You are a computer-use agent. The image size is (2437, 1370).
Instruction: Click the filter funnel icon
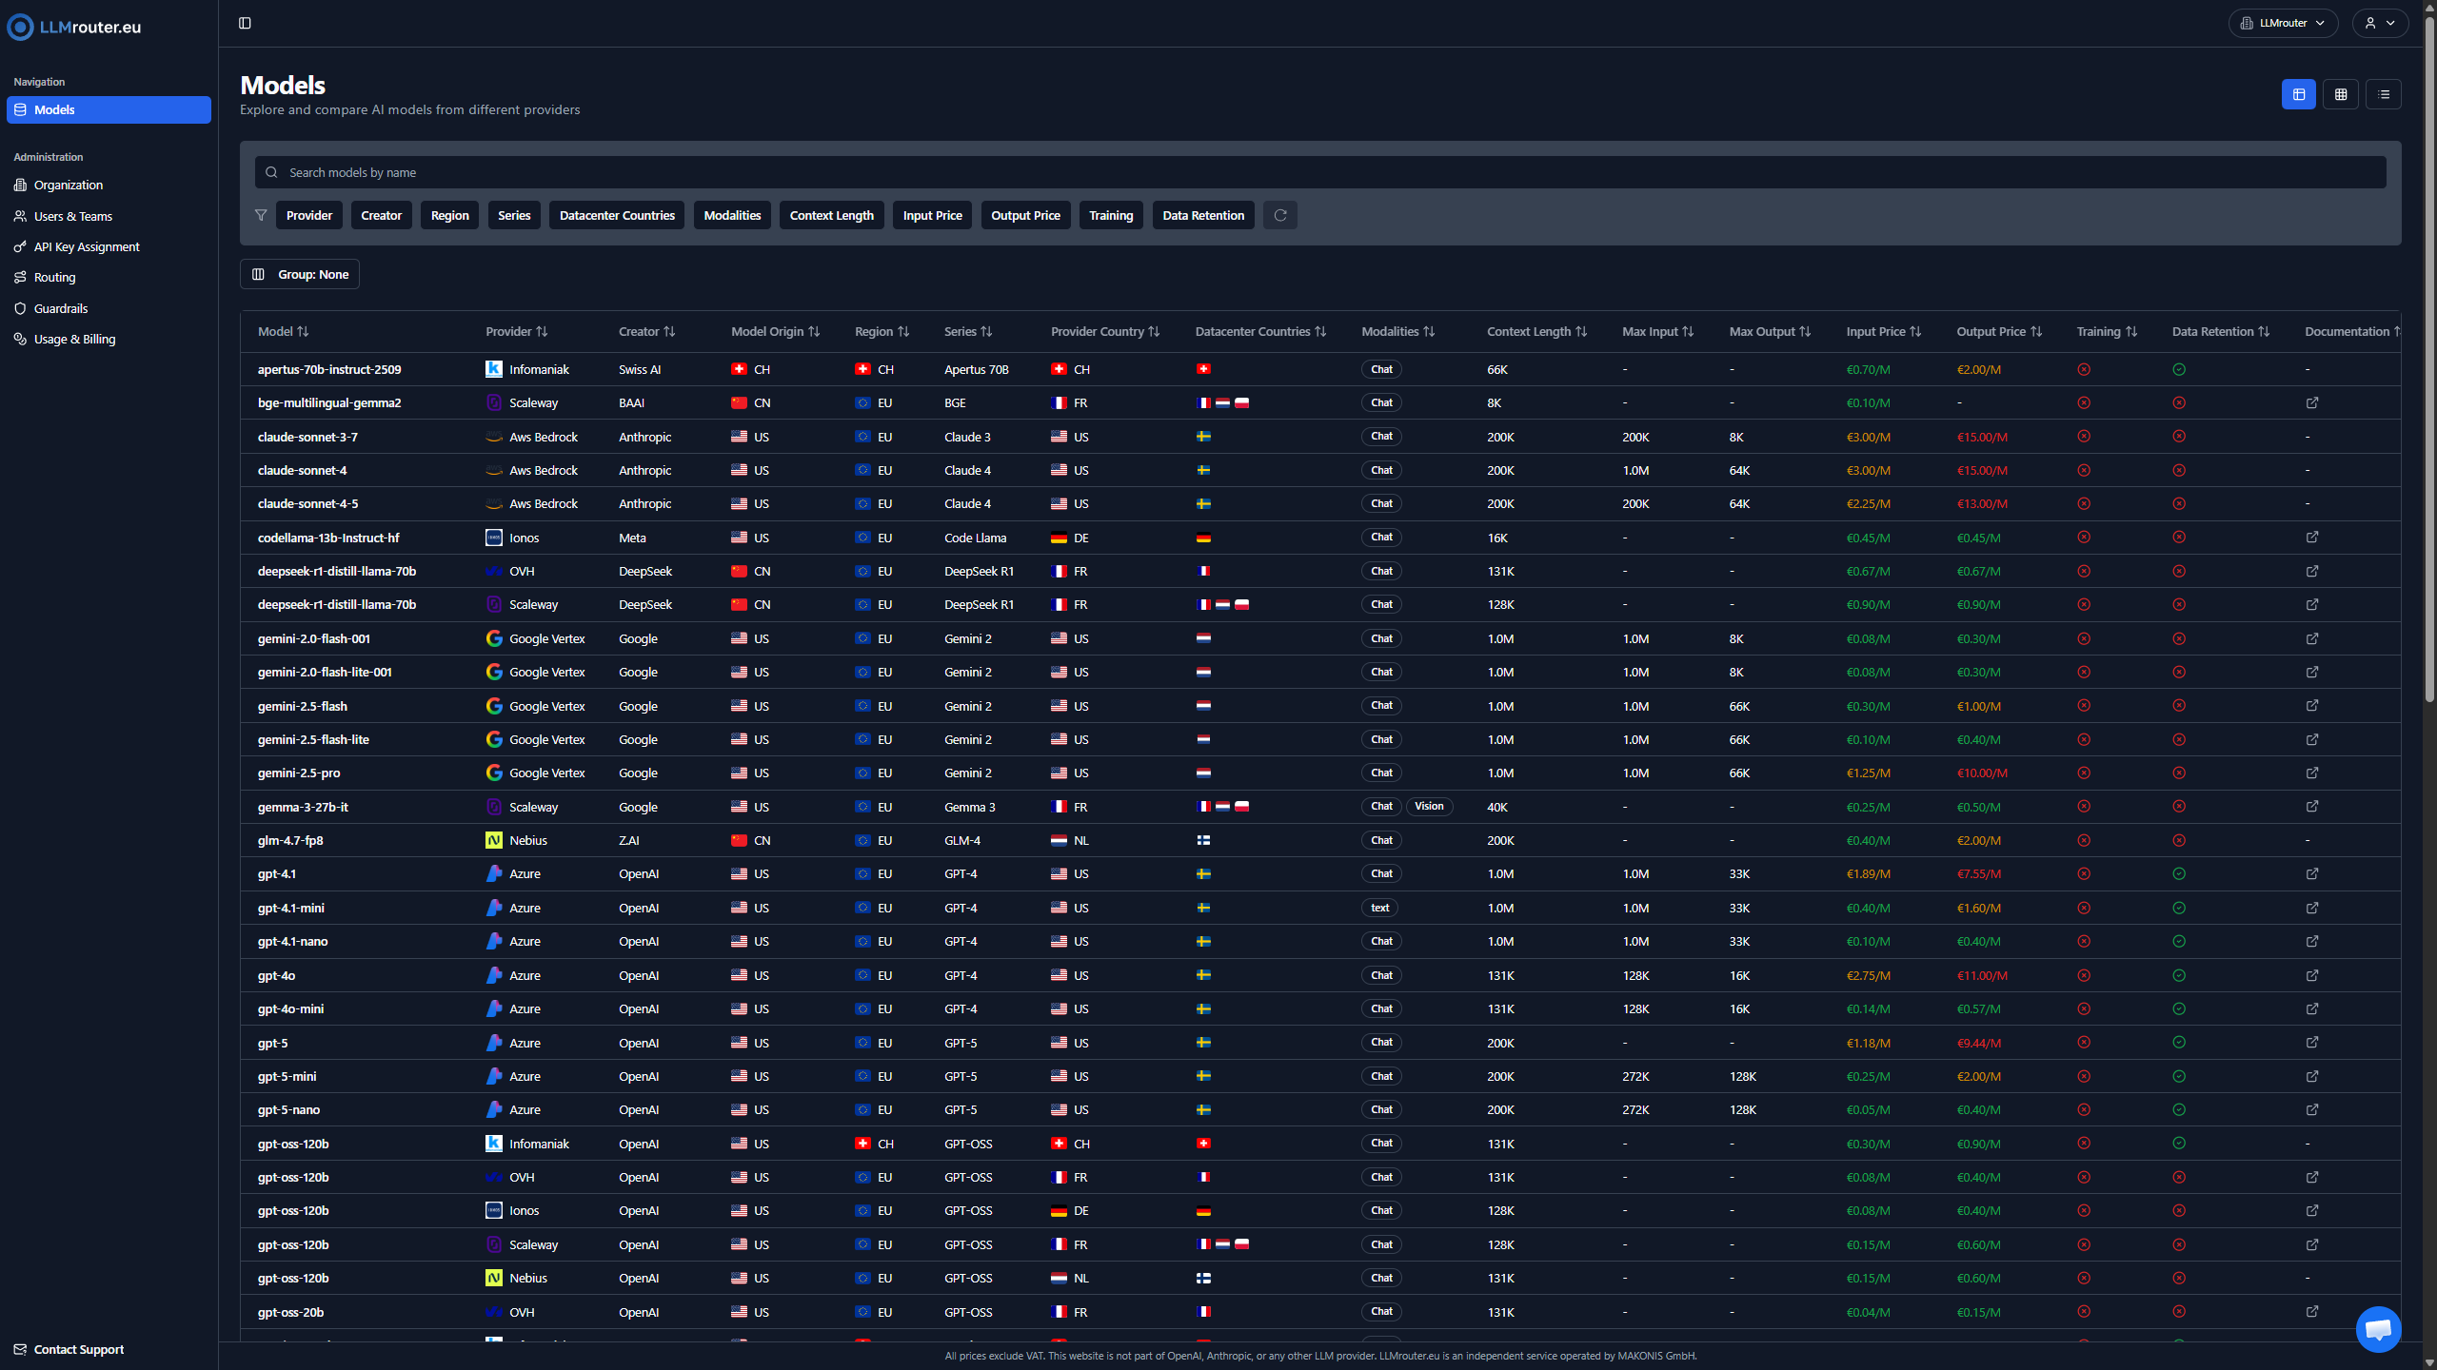pos(261,215)
